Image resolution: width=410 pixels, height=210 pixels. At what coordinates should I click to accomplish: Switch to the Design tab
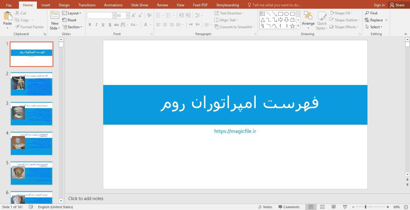(x=64, y=5)
